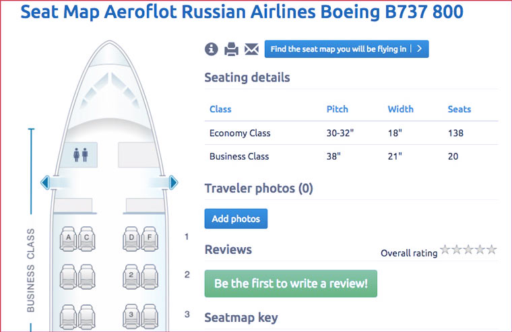Click the left exit door arrow

[45, 182]
